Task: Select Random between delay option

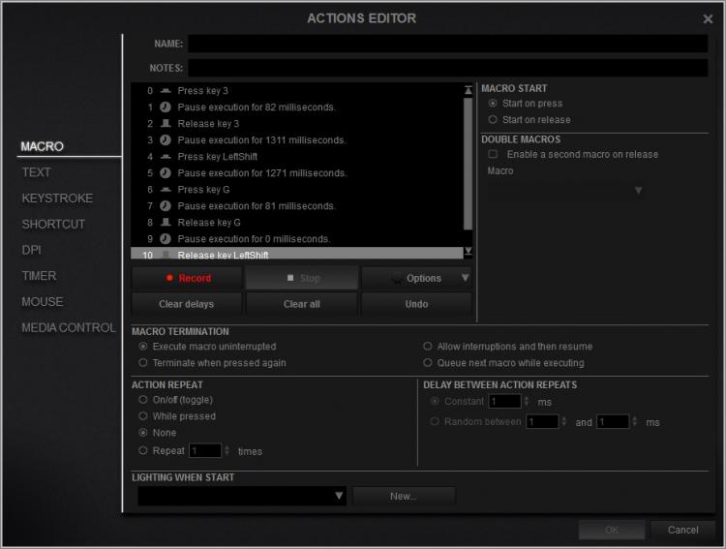Action: coord(435,421)
